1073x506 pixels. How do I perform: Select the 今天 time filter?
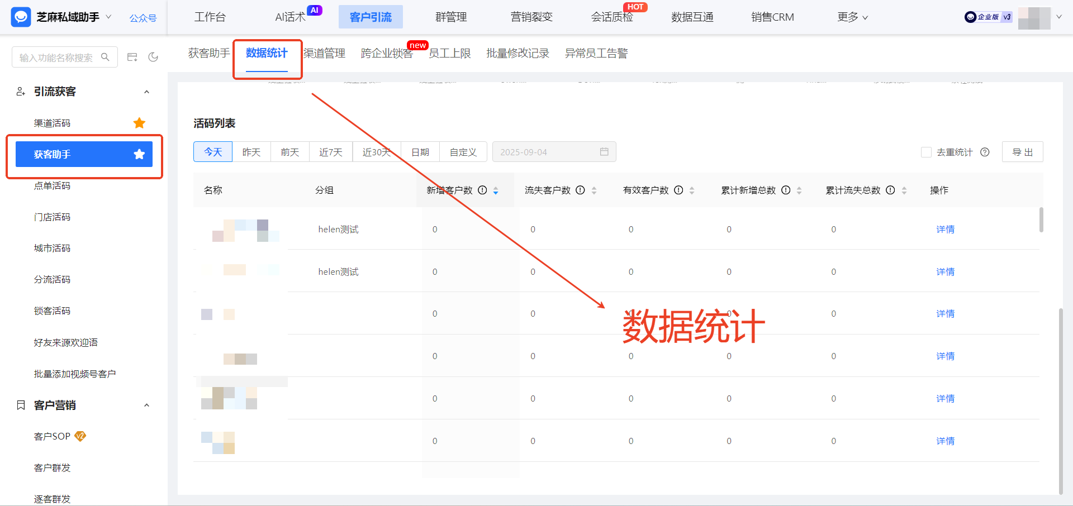[213, 152]
